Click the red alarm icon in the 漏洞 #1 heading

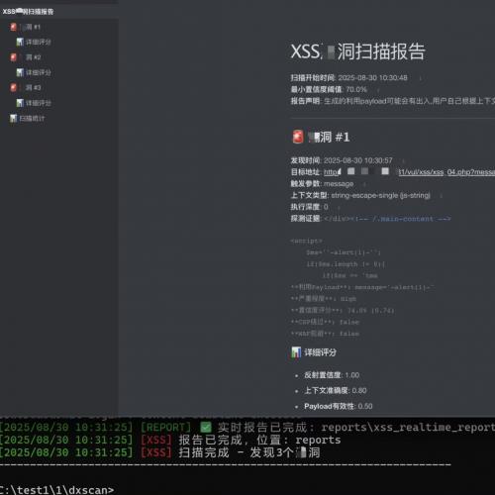[x=298, y=137]
